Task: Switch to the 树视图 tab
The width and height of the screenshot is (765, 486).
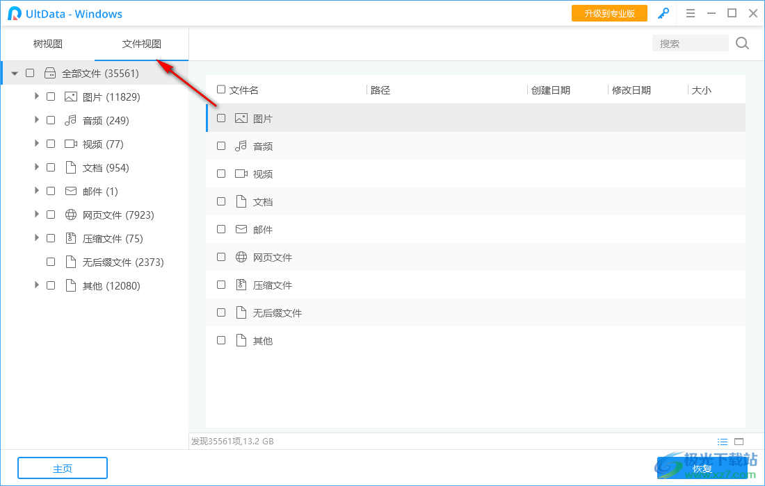Action: [x=47, y=43]
